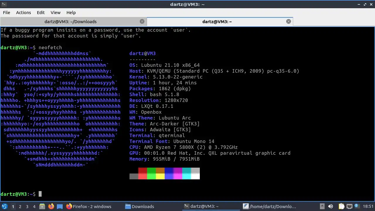Click the dark red color block
The image size is (375, 211).
pos(143,171)
